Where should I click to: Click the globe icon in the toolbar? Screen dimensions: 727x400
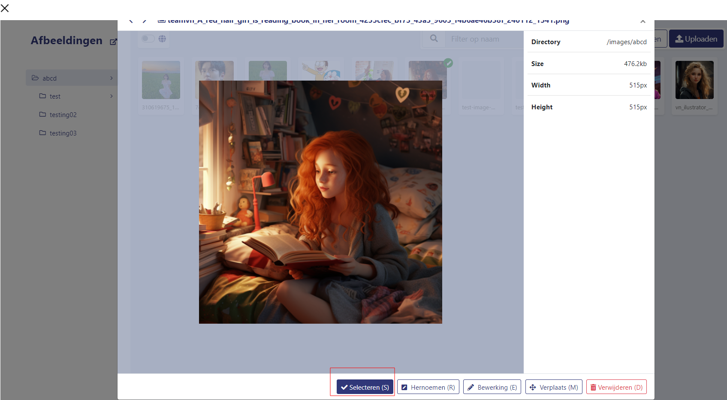[162, 39]
